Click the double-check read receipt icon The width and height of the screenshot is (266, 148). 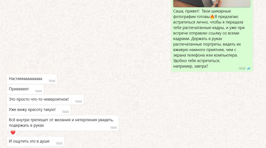pos(249,69)
